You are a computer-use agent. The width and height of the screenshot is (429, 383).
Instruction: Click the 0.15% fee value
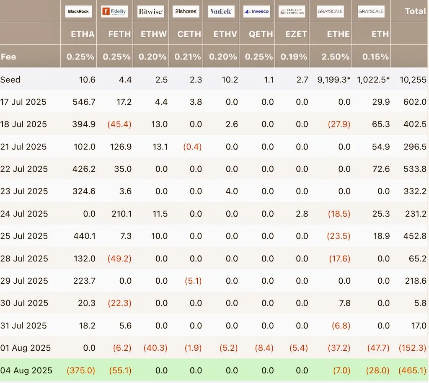[x=375, y=57]
